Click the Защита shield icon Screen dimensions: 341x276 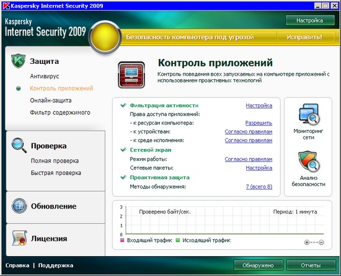pyautogui.click(x=18, y=61)
